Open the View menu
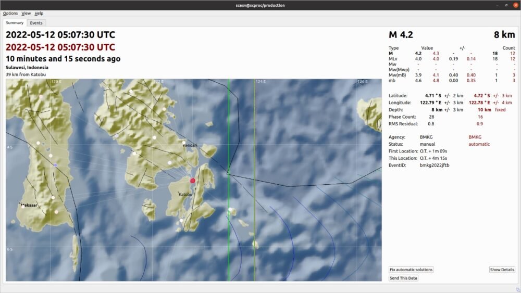 (26, 14)
